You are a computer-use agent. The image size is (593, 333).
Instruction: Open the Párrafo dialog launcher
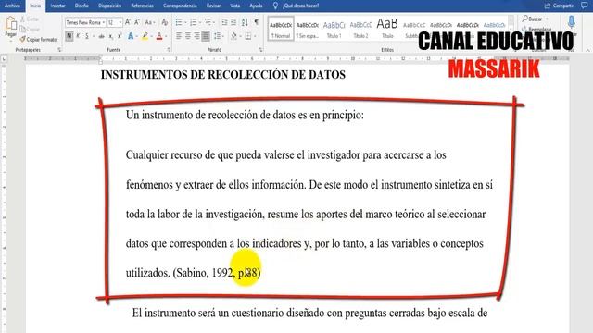260,50
